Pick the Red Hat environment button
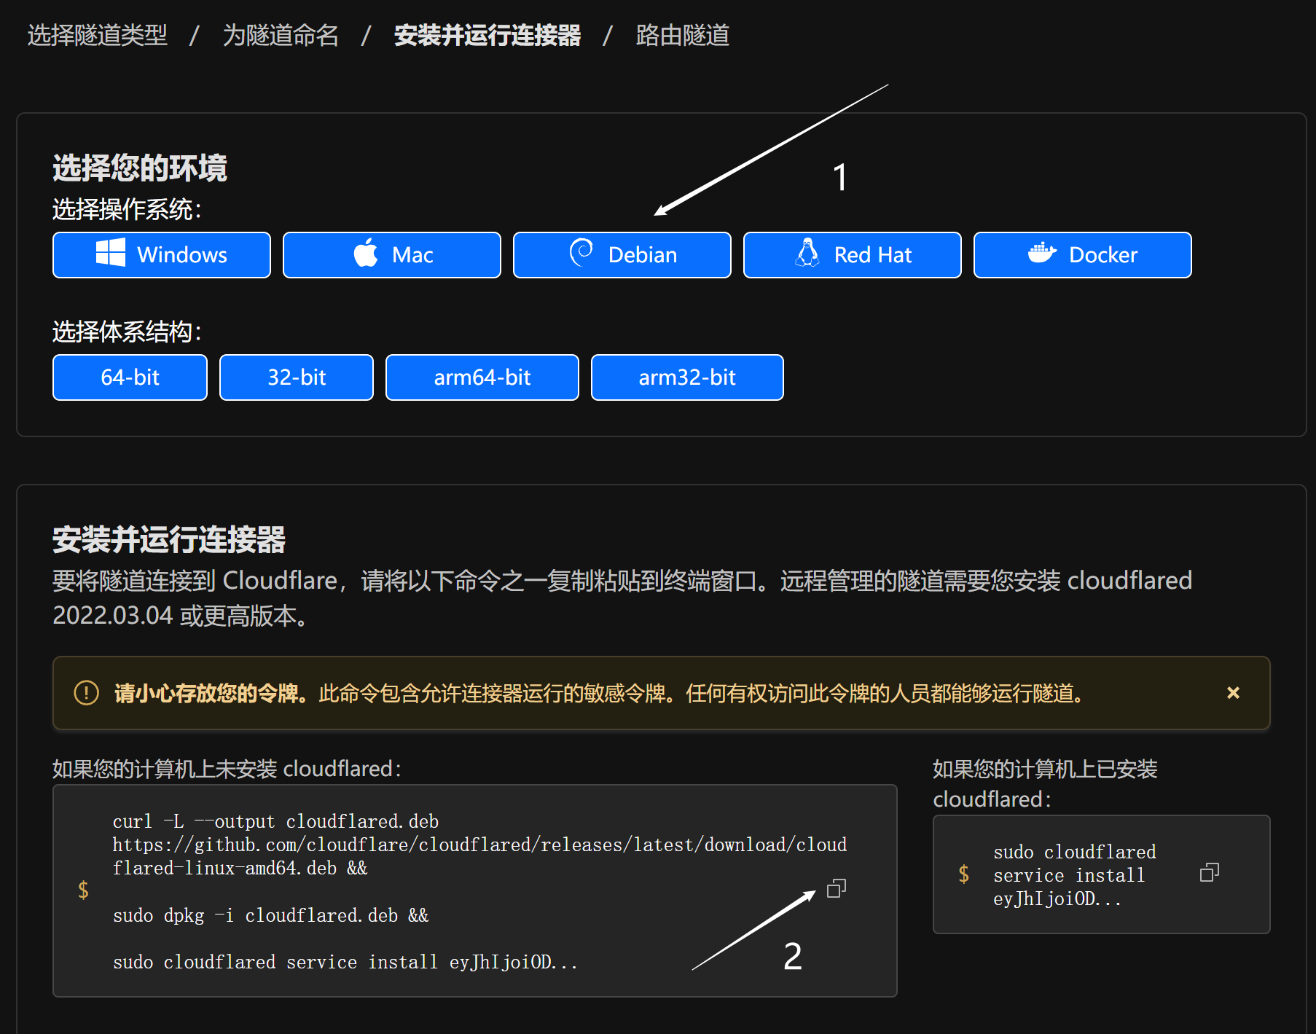1316x1034 pixels. click(853, 255)
